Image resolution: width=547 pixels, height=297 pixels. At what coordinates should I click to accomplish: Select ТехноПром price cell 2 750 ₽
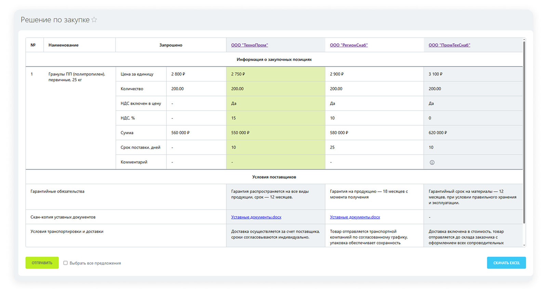point(276,74)
